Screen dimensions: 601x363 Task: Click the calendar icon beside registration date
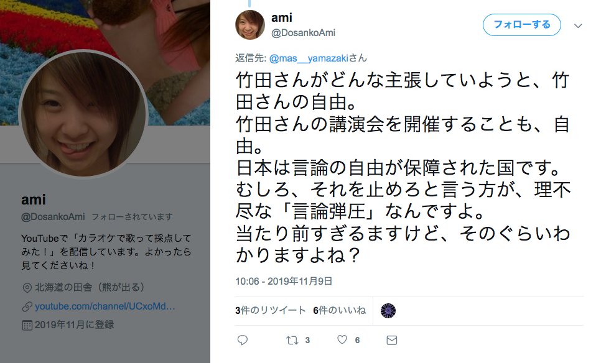pyautogui.click(x=27, y=326)
